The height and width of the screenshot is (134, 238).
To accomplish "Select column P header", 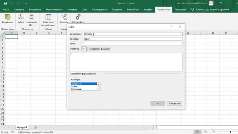I will click(x=200, y=33).
